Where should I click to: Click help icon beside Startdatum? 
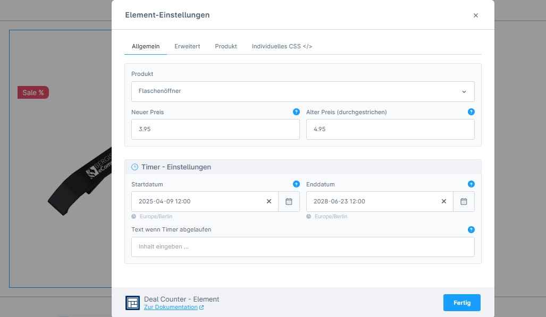pos(296,184)
